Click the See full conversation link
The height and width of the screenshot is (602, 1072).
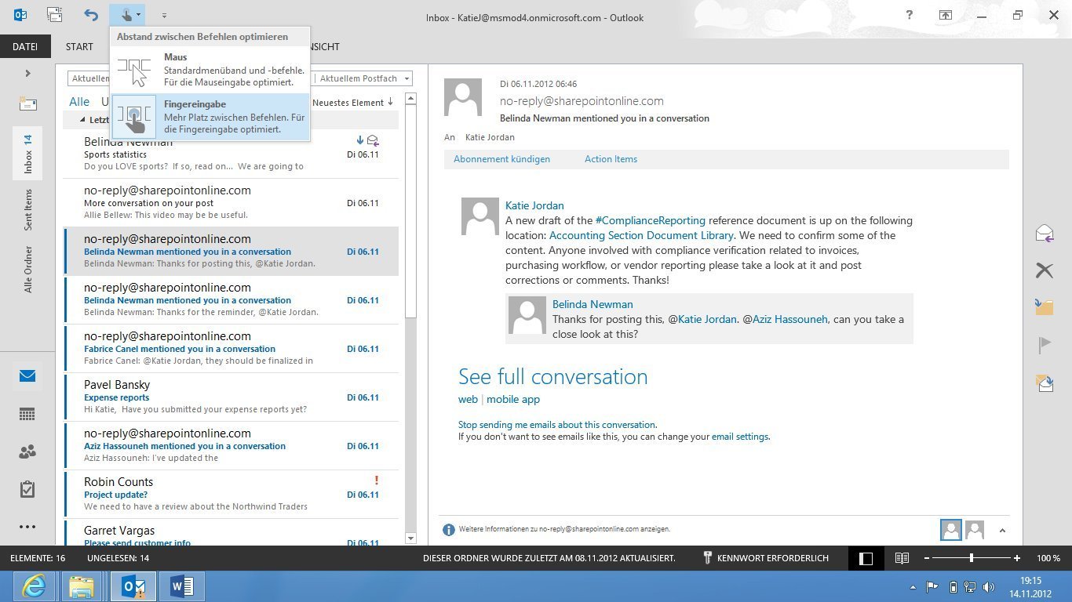552,377
